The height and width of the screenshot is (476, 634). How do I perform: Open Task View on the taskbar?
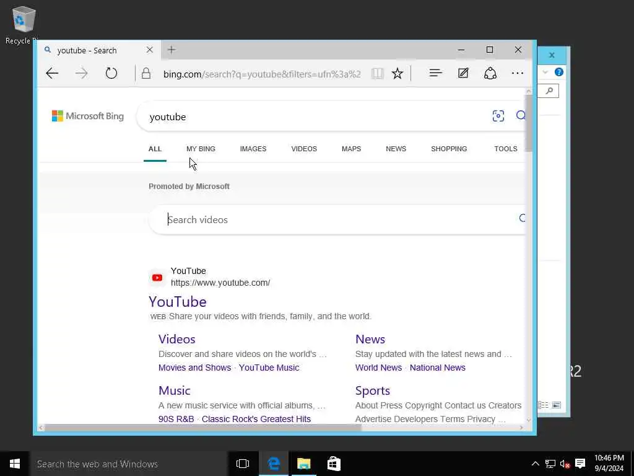(243, 464)
